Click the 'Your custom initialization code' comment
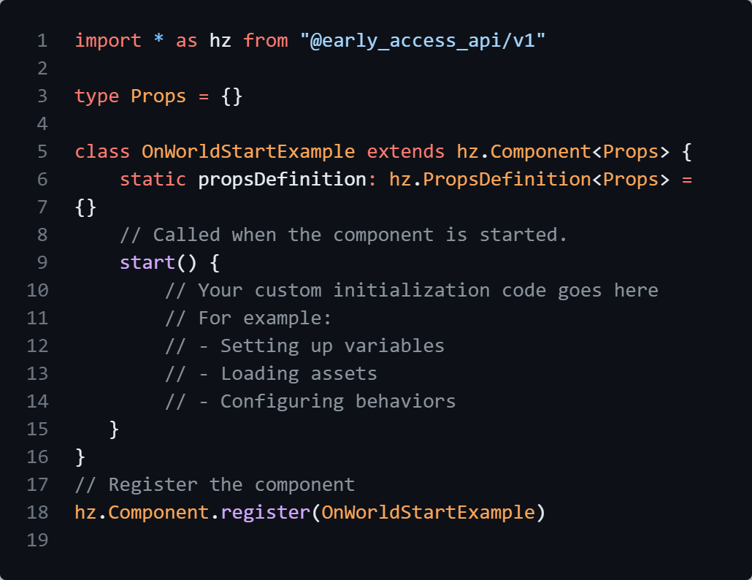752x580 pixels. [412, 290]
